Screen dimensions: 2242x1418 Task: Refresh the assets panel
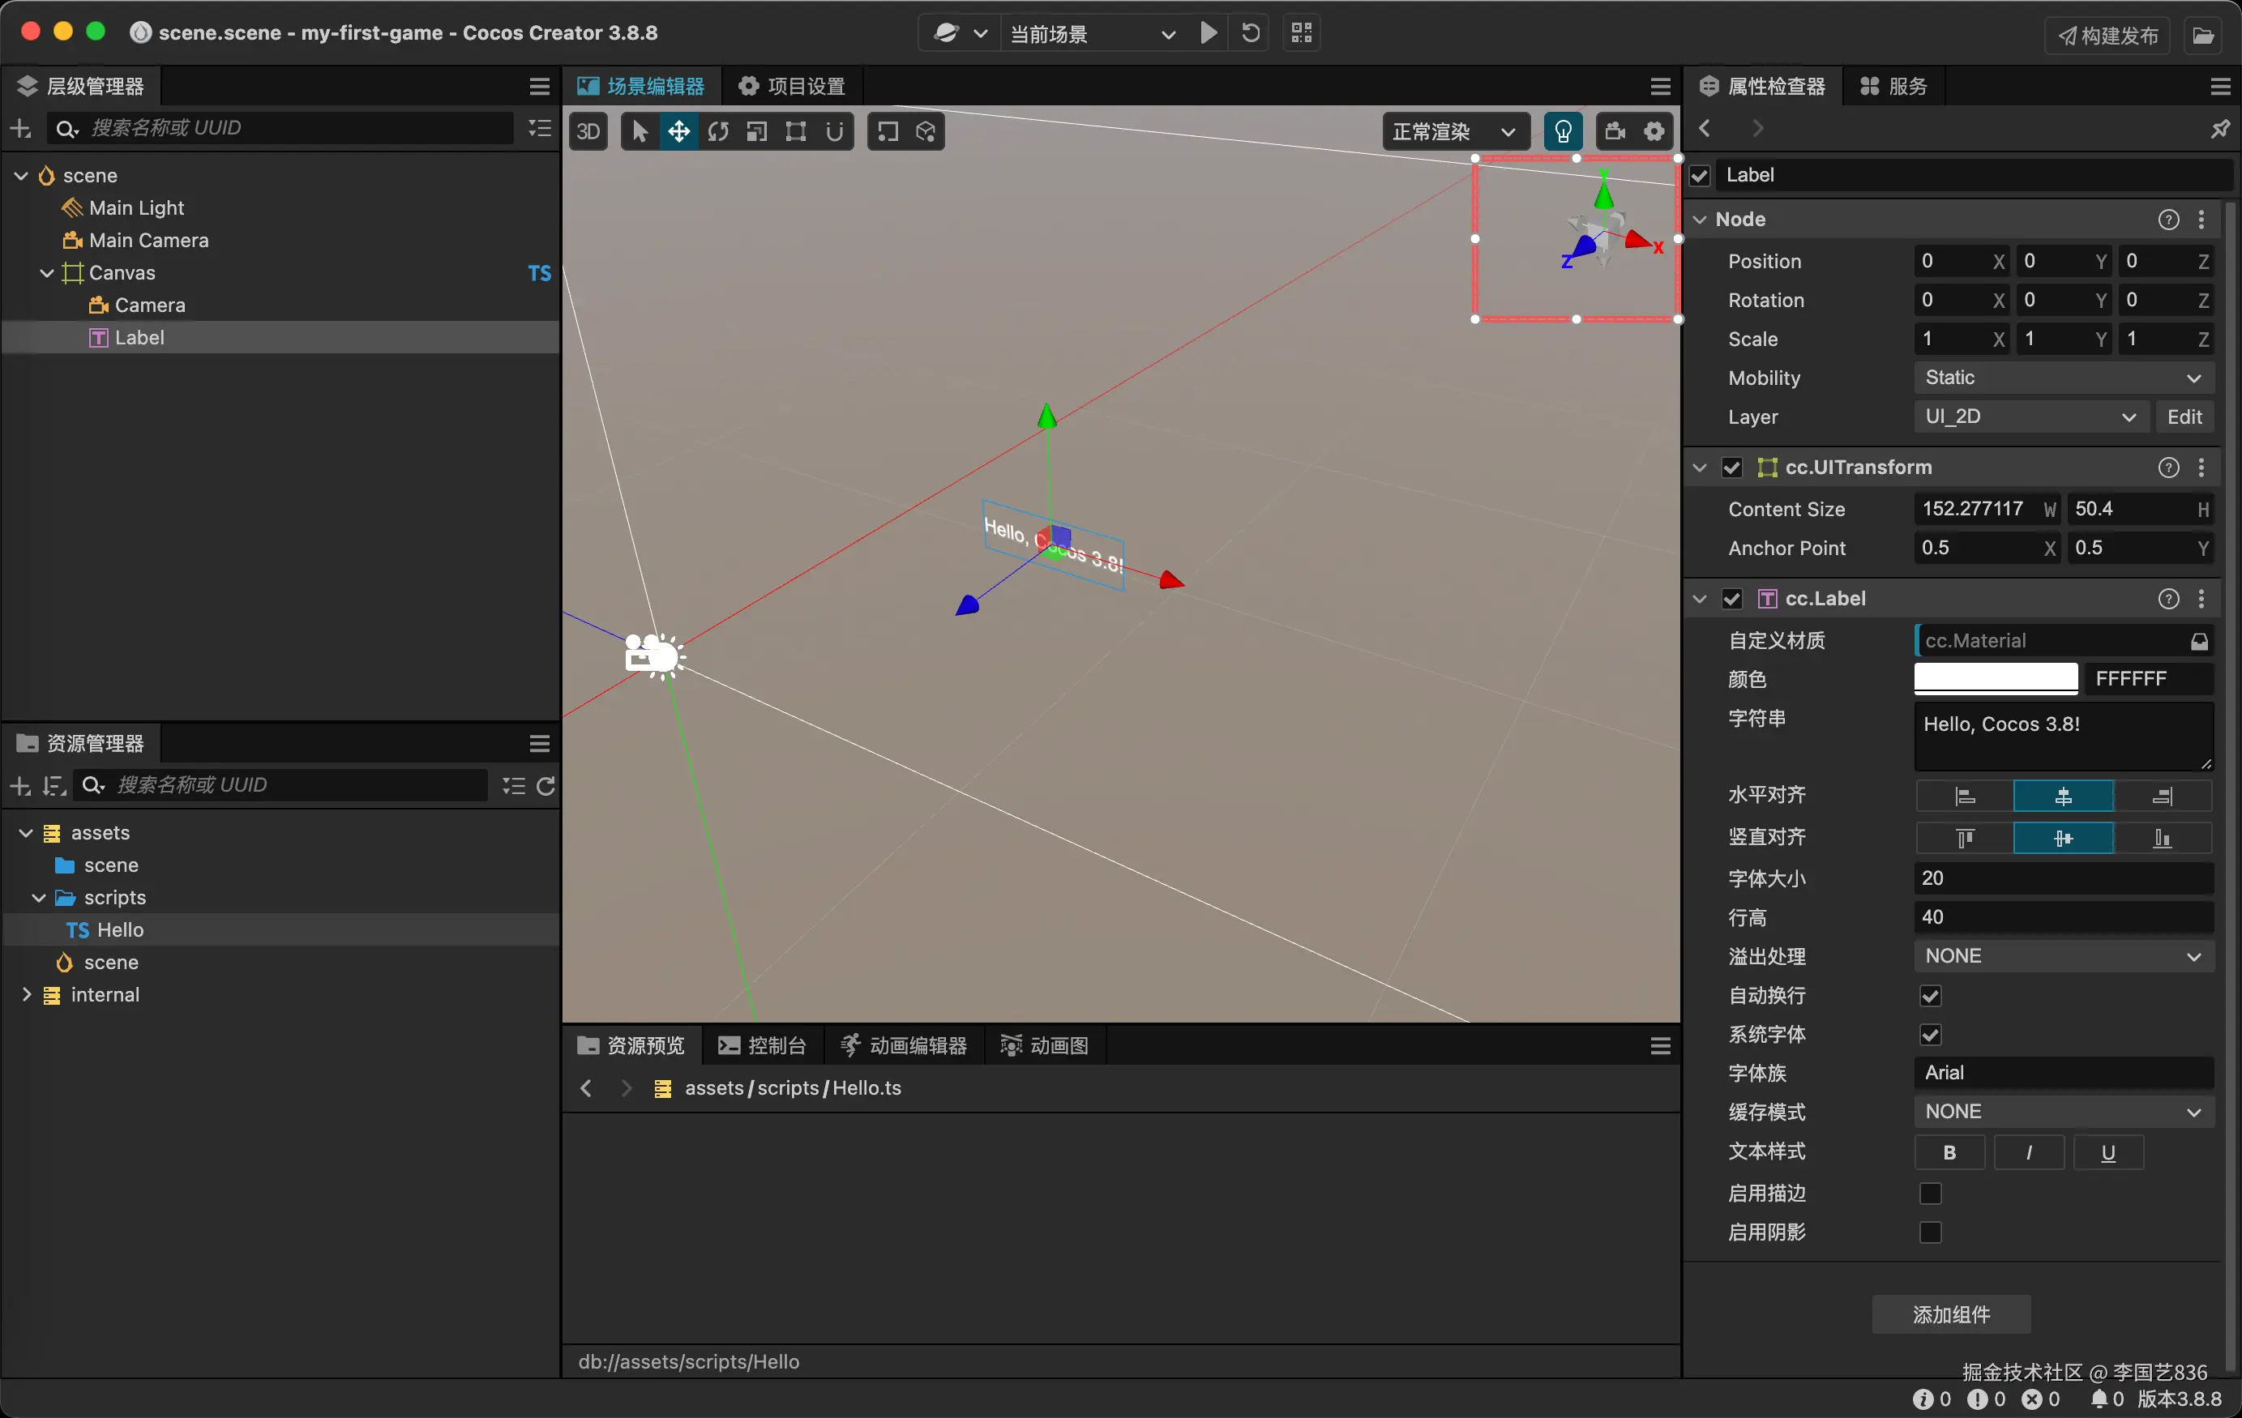point(546,786)
